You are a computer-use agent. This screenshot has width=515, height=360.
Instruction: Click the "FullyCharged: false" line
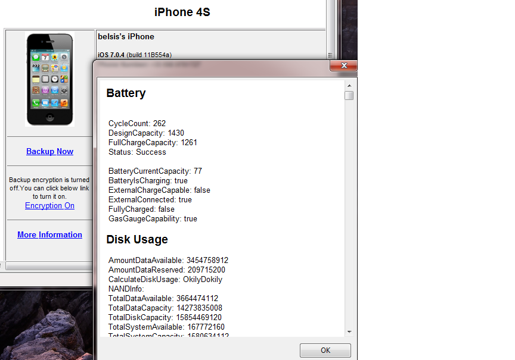tap(141, 209)
